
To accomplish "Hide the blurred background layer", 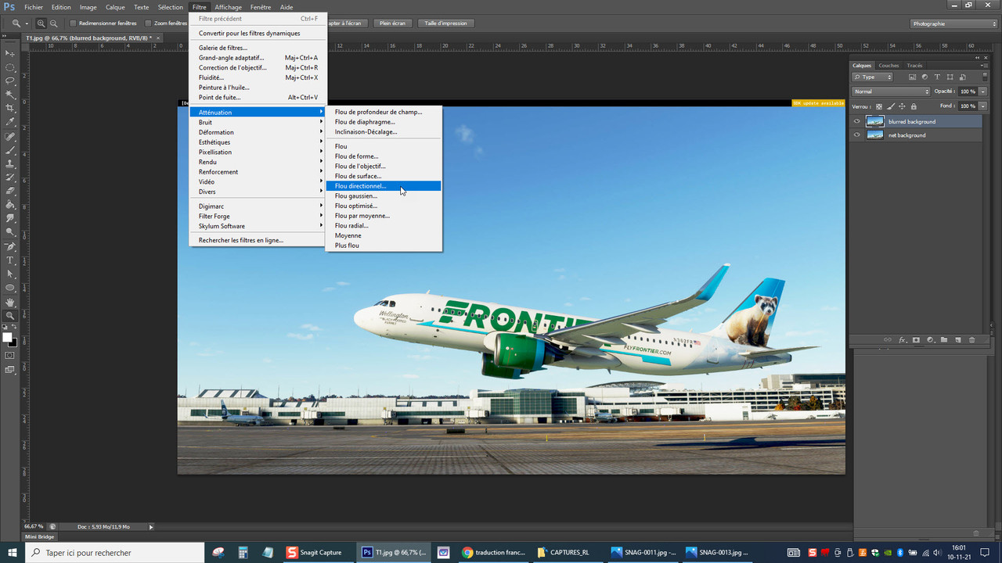I will click(857, 121).
